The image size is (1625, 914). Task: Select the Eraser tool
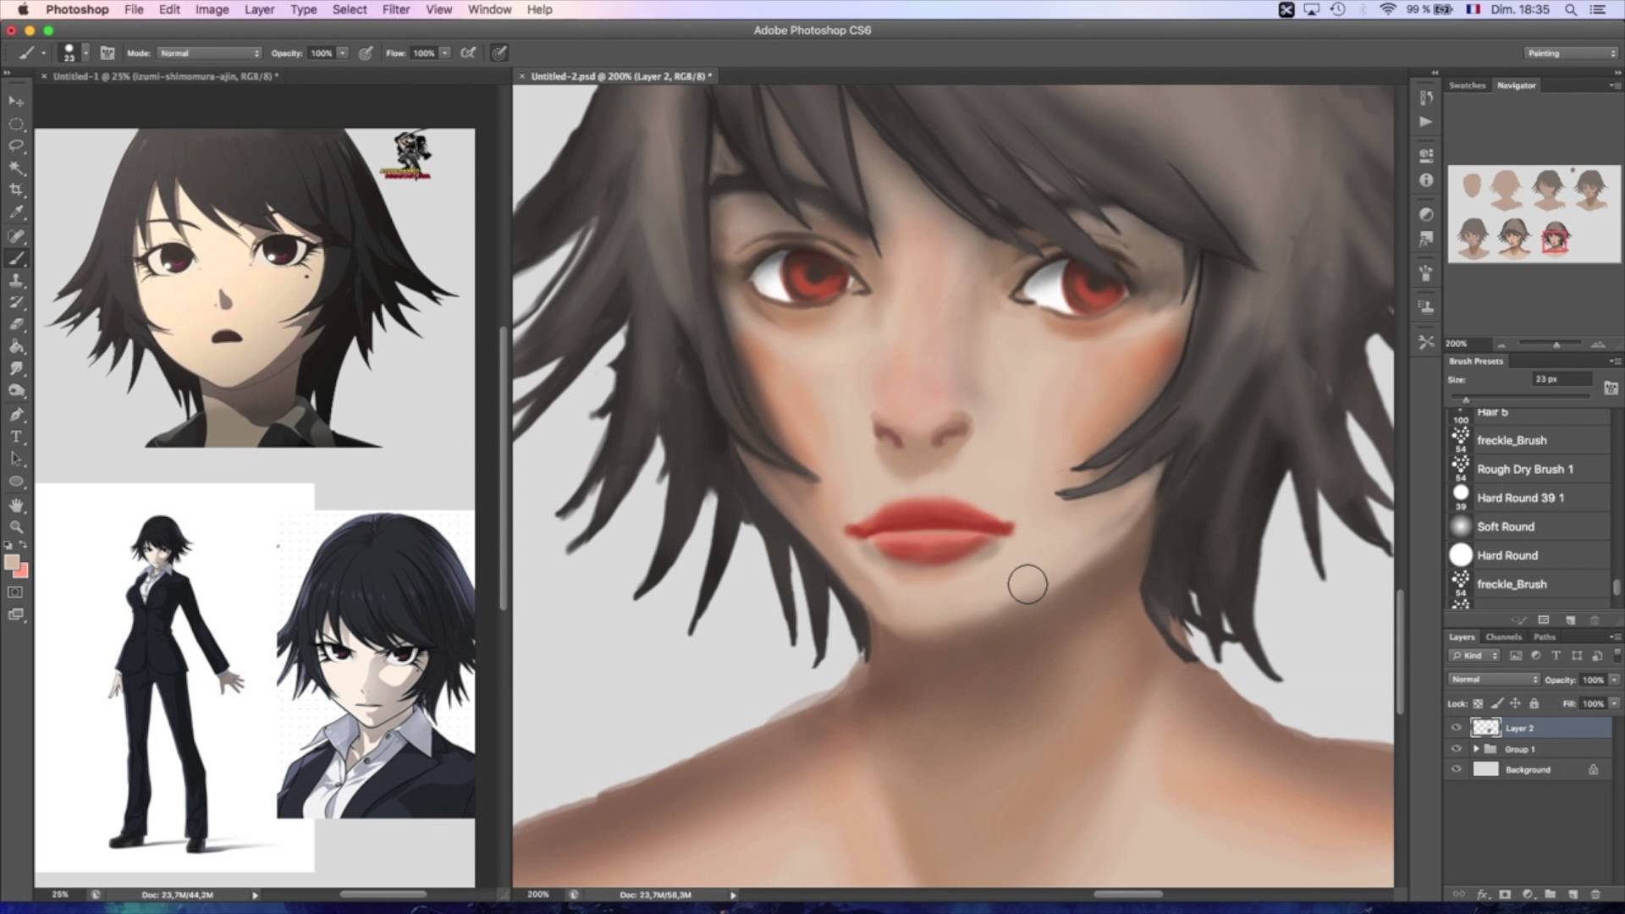16,324
